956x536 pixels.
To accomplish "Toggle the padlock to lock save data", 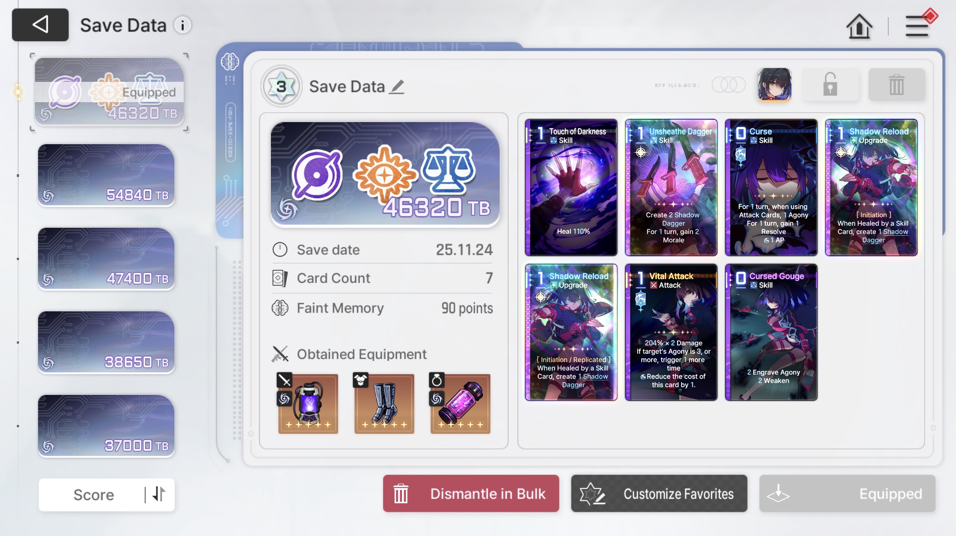I will point(830,84).
